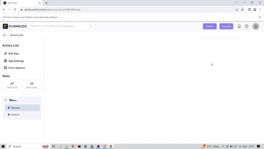
Task: Dismiss the automated test software banner
Action: (260, 17)
